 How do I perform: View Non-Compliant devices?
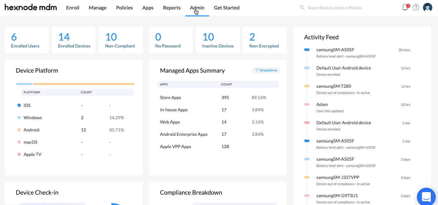[121, 40]
